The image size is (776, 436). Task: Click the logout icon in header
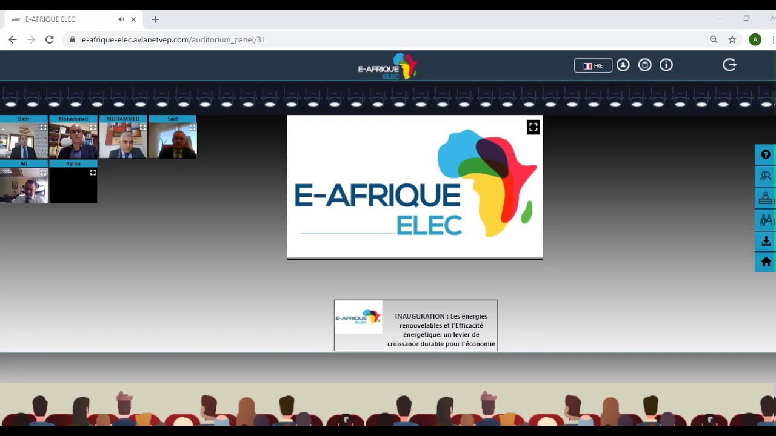730,65
